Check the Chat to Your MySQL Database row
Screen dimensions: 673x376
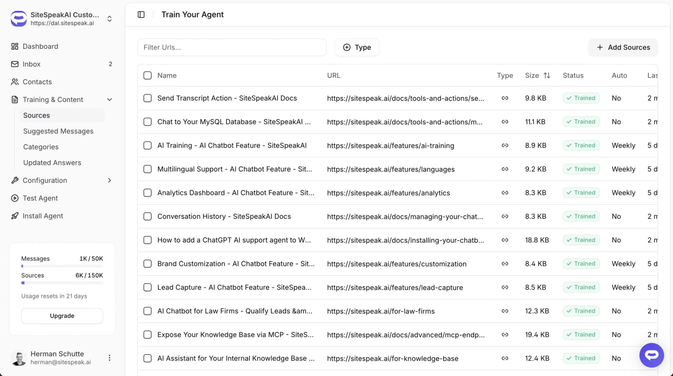[147, 122]
